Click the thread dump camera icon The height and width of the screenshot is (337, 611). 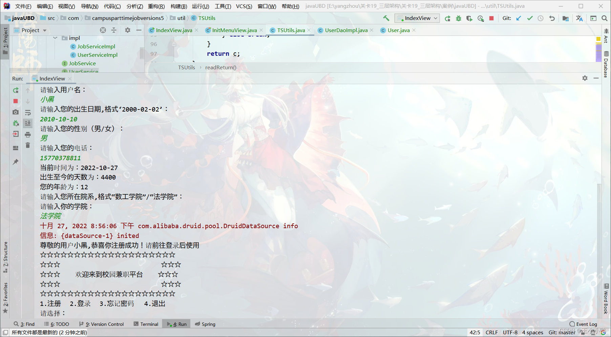point(16,112)
